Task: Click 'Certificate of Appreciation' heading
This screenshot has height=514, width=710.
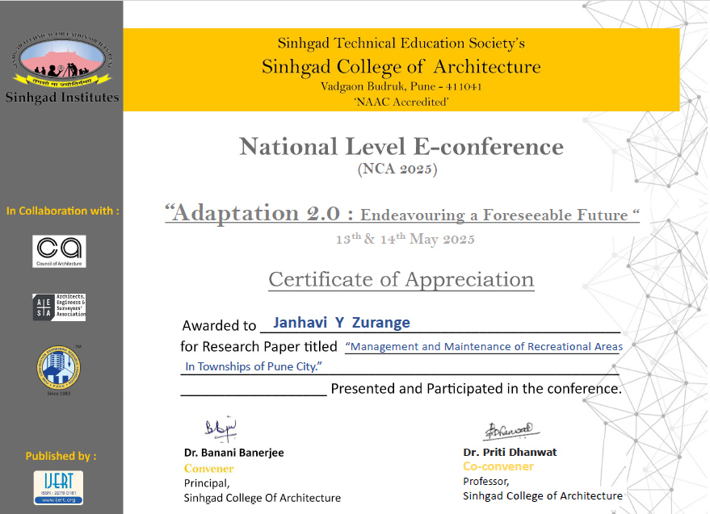Action: [x=401, y=280]
